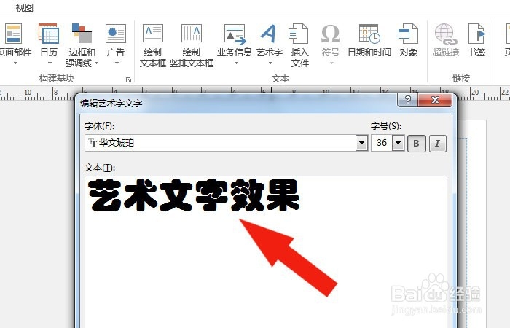This screenshot has width=510, height=328.
Task: Select 绘制竖排文本框 vertical text box tool
Action: coord(192,45)
